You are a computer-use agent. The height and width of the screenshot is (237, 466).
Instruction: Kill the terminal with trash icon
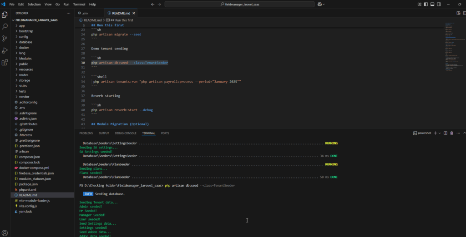click(x=452, y=133)
